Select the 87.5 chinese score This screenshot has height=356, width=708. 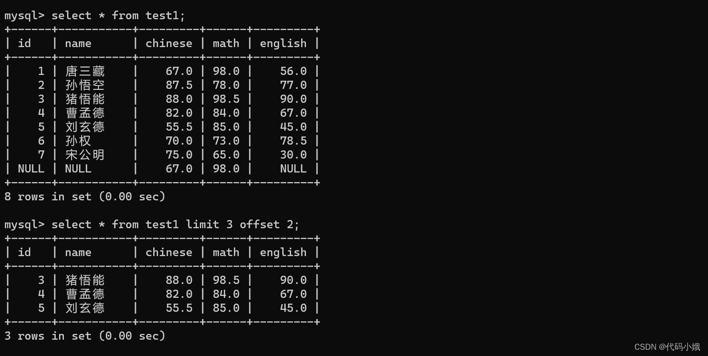point(179,85)
